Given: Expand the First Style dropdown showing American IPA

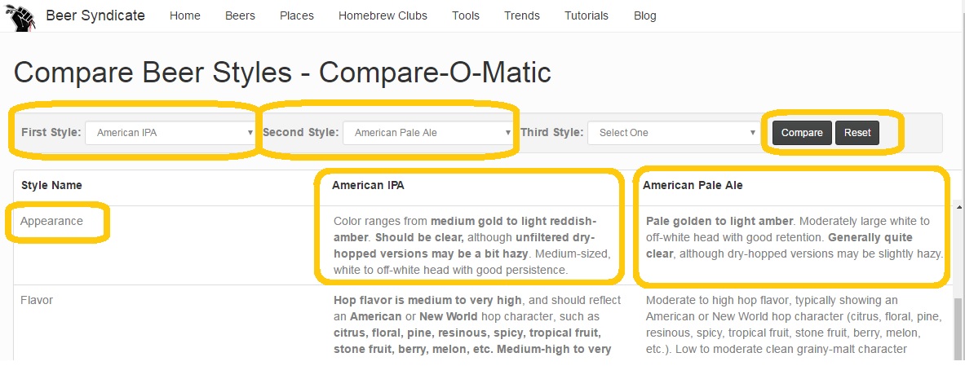Looking at the screenshot, I should tap(170, 132).
